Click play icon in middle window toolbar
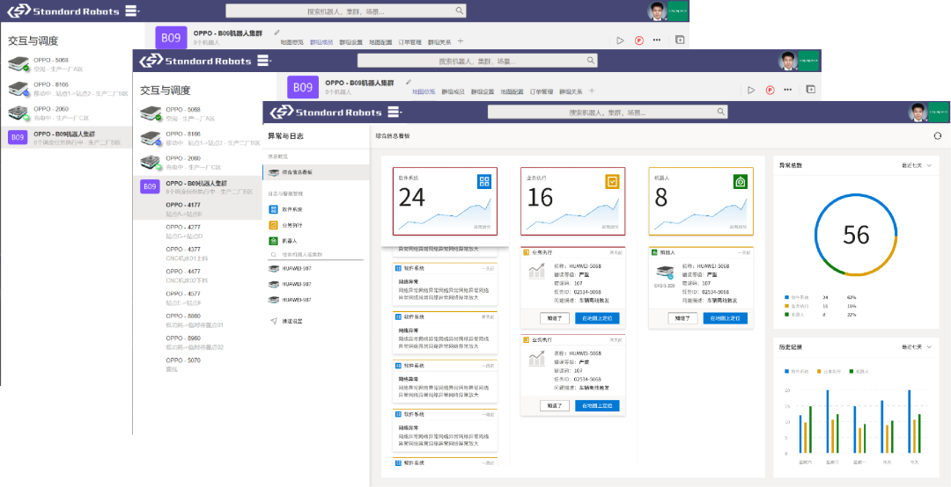Screen dimensions: 951x487 coord(751,91)
